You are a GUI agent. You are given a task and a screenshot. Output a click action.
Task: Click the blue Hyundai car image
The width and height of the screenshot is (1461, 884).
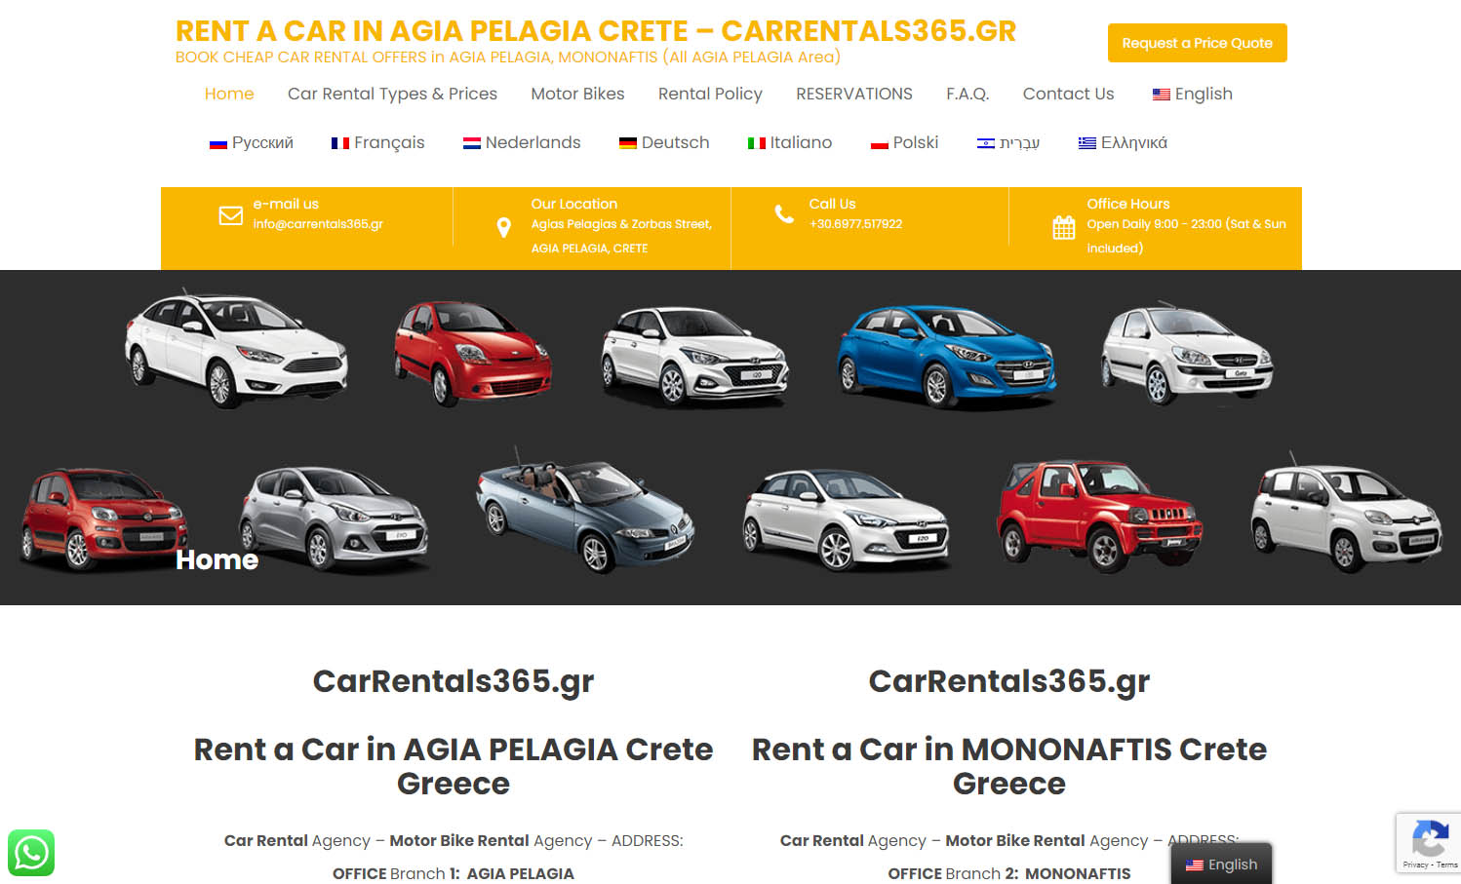pyautogui.click(x=946, y=355)
